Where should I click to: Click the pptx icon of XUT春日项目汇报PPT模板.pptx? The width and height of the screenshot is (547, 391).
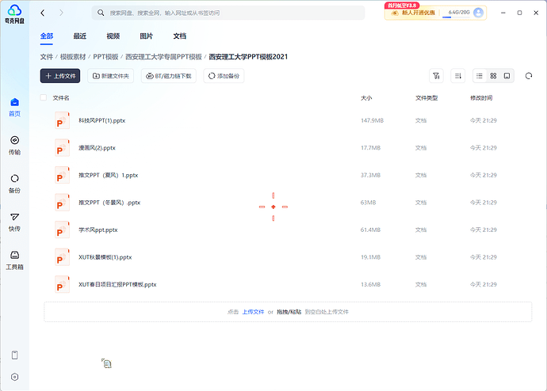(x=62, y=284)
